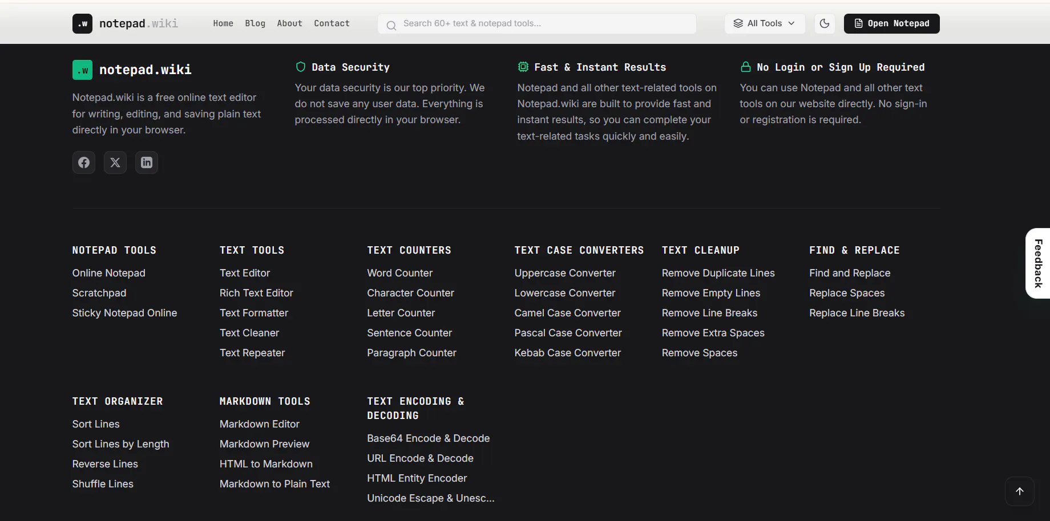Click the scroll-to-top arrow button
The height and width of the screenshot is (521, 1050).
pos(1020,491)
